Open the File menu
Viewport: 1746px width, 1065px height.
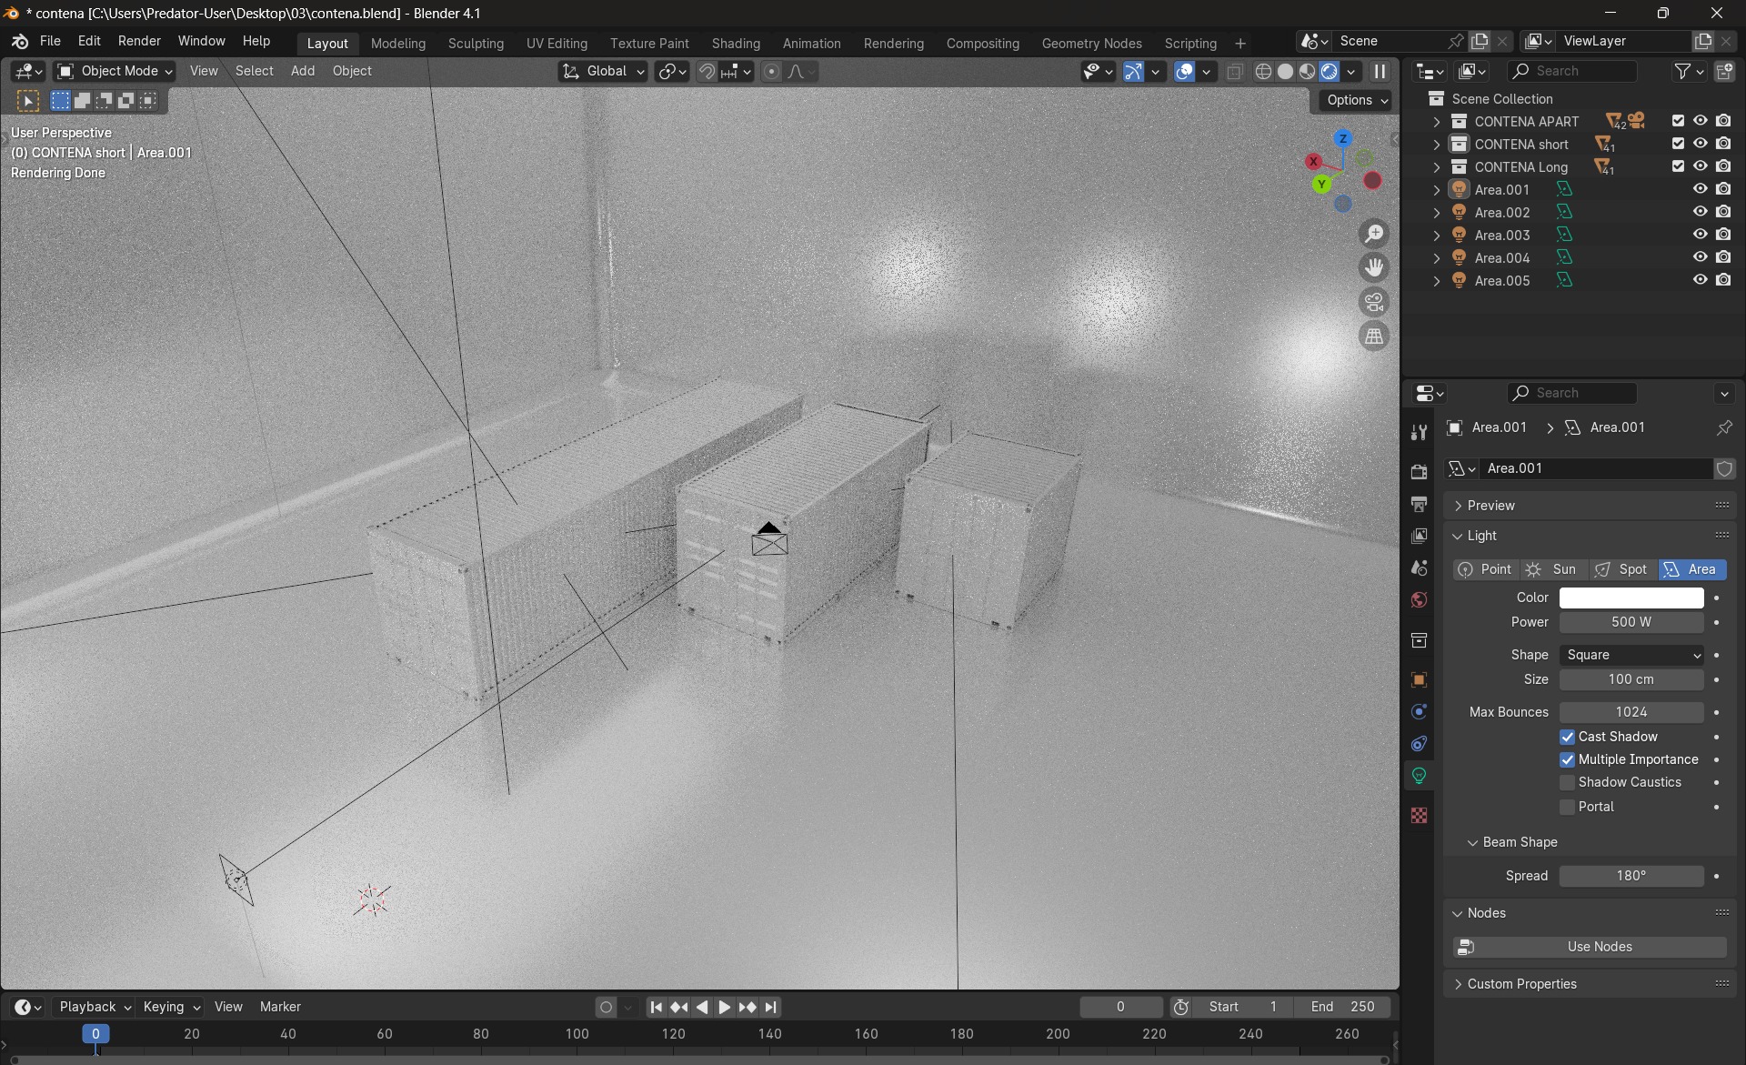[50, 41]
